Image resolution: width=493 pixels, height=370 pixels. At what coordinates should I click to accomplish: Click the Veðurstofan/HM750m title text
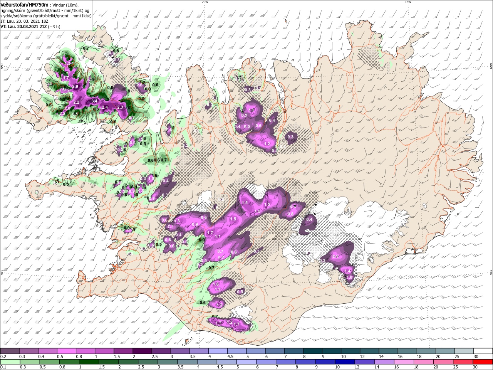(x=24, y=4)
